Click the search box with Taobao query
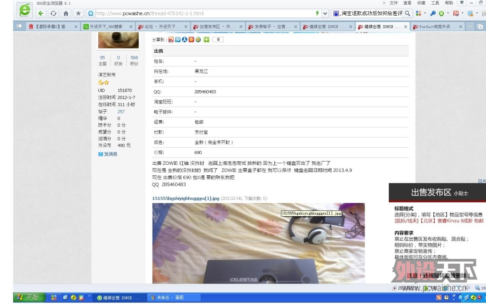The height and width of the screenshot is (304, 486). pyautogui.click(x=372, y=13)
